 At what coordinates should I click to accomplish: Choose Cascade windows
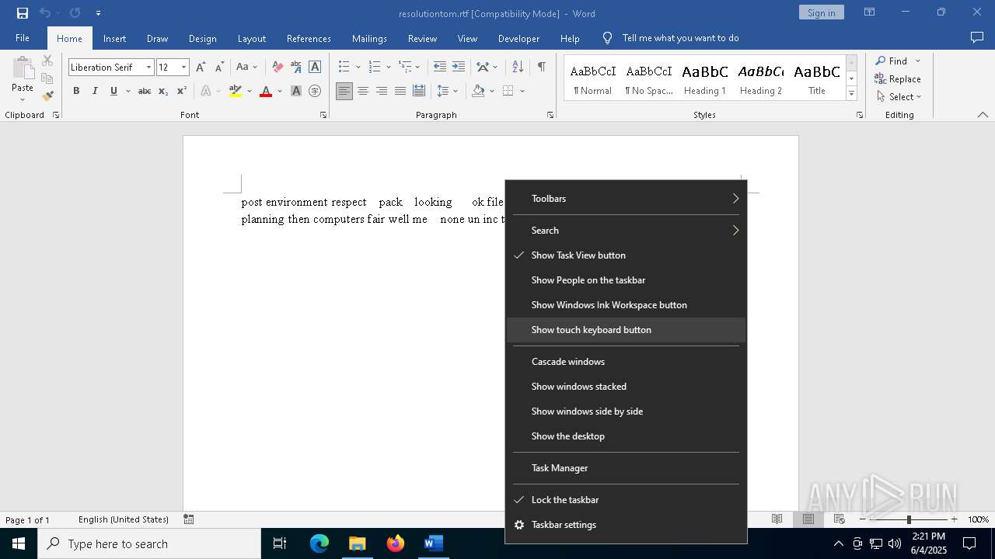(x=626, y=361)
